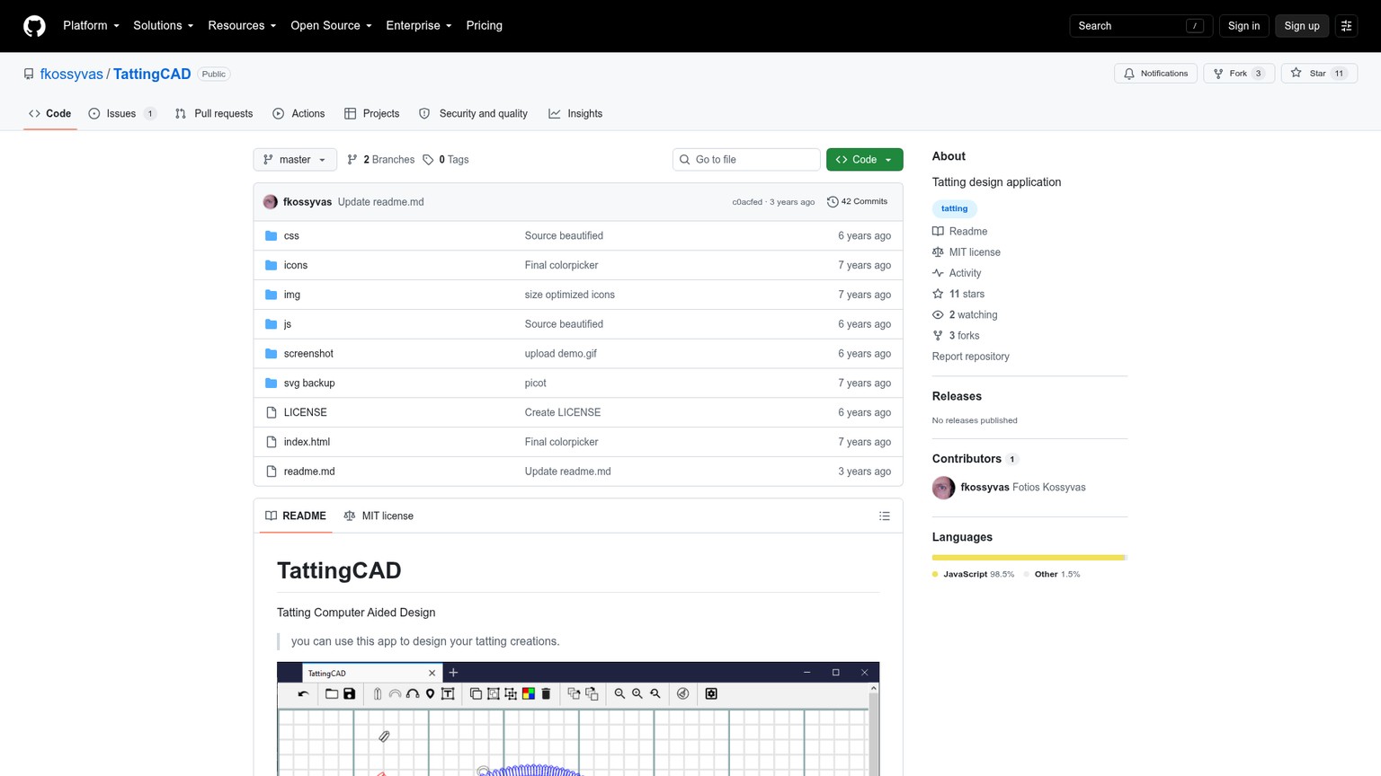Select the README tab

(296, 516)
